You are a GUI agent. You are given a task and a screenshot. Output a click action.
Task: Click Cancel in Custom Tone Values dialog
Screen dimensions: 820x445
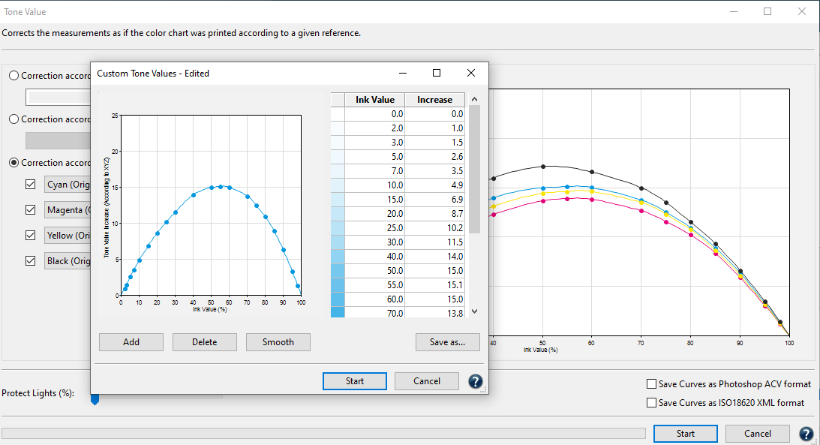coord(427,381)
